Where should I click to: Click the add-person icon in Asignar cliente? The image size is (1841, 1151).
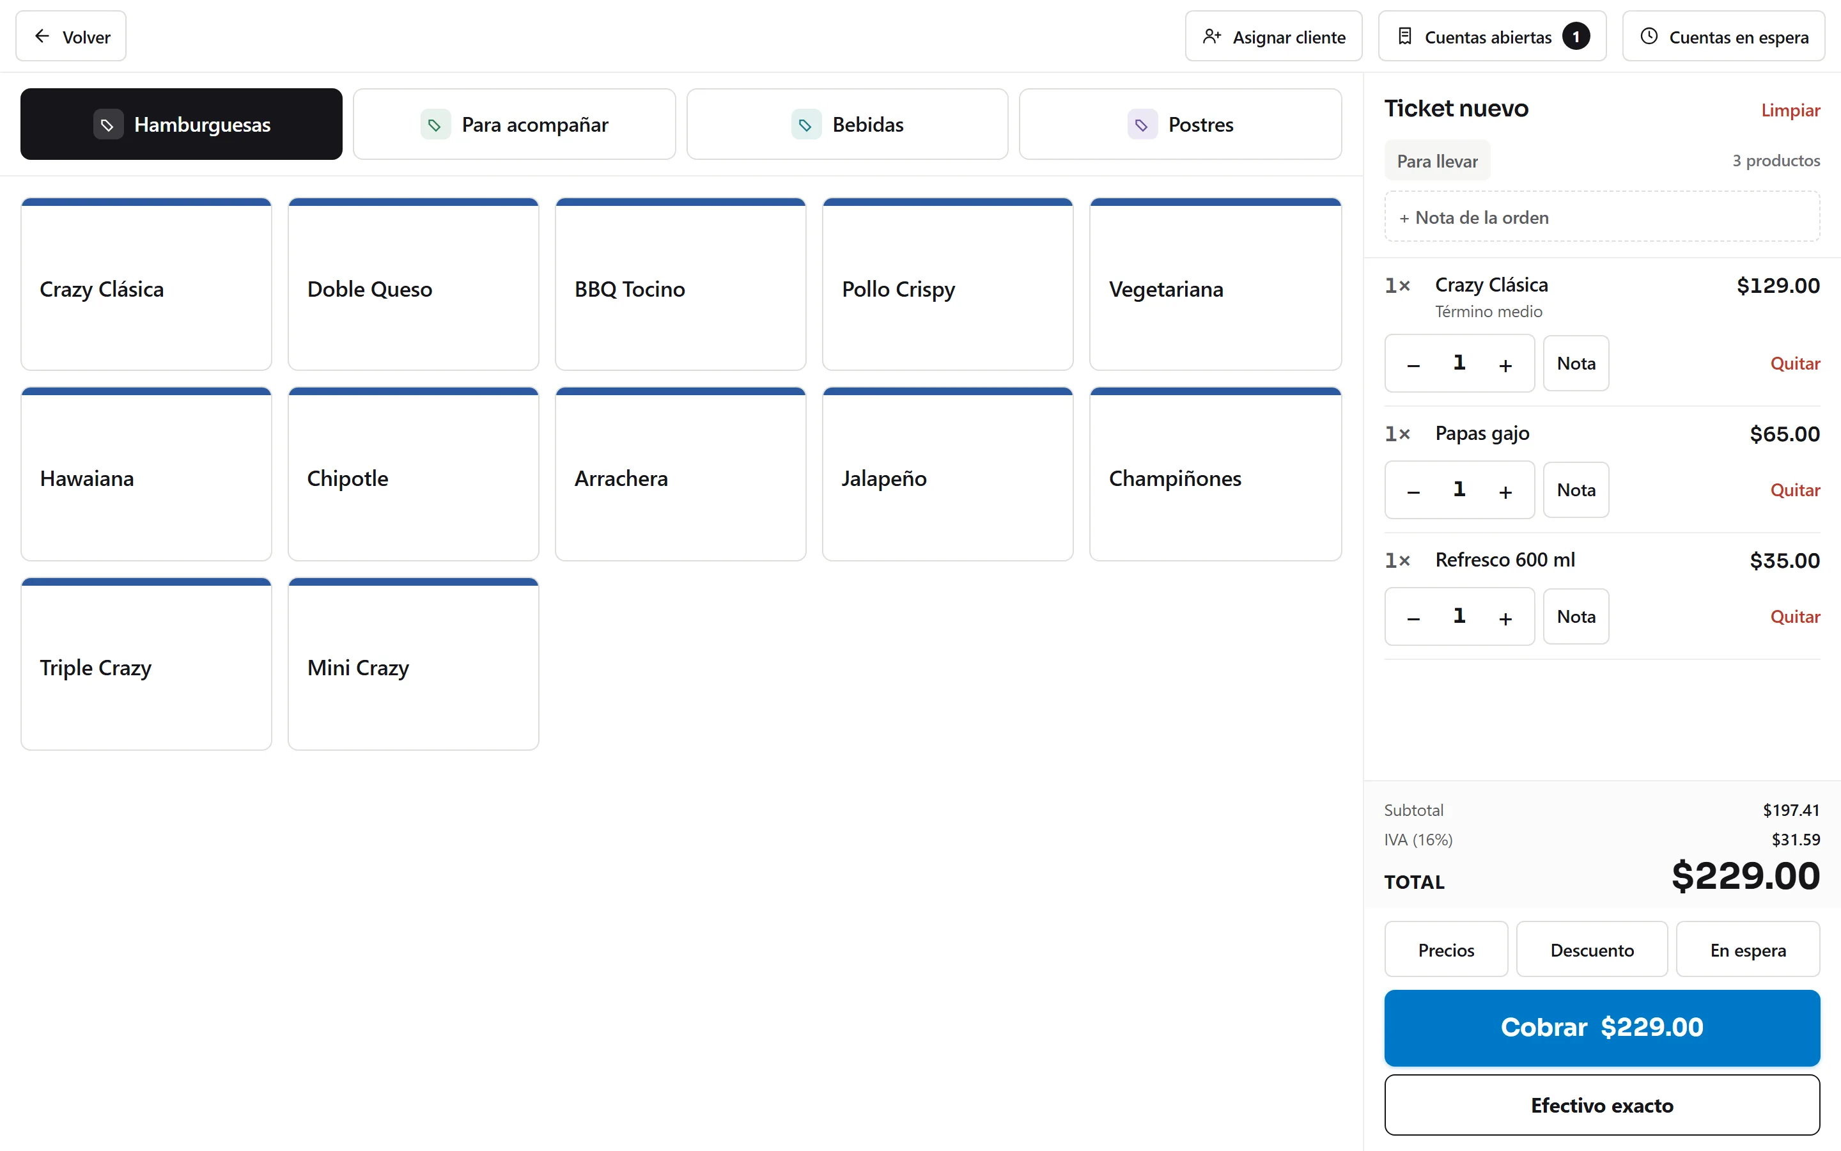1211,36
